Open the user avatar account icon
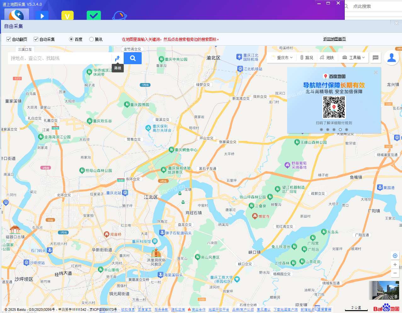Image resolution: width=402 pixels, height=313 pixels. pyautogui.click(x=392, y=58)
